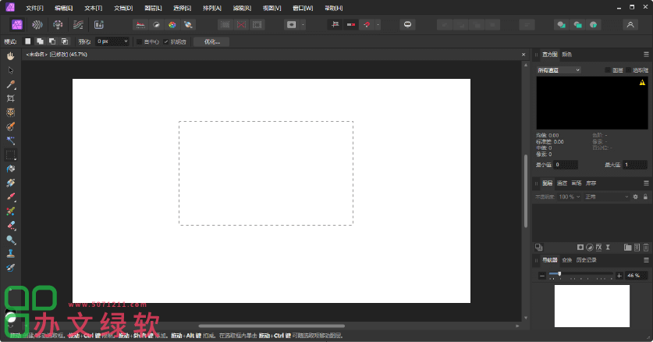Viewport: 653px width, 342px height.
Task: Click the add adjustment layer button
Action: point(590,248)
